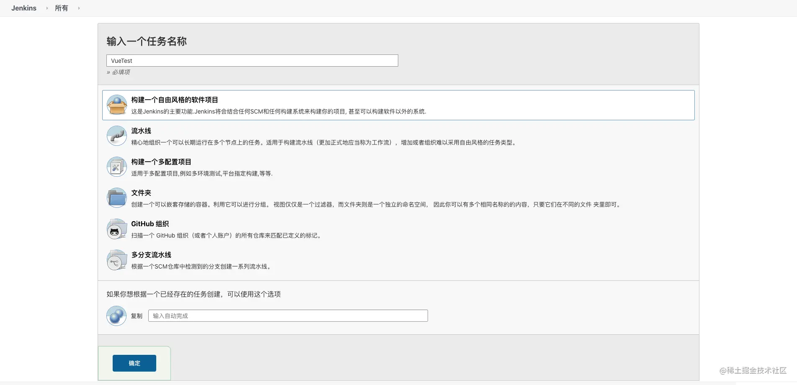Click the 输入一个任务名称 heading

pos(147,41)
